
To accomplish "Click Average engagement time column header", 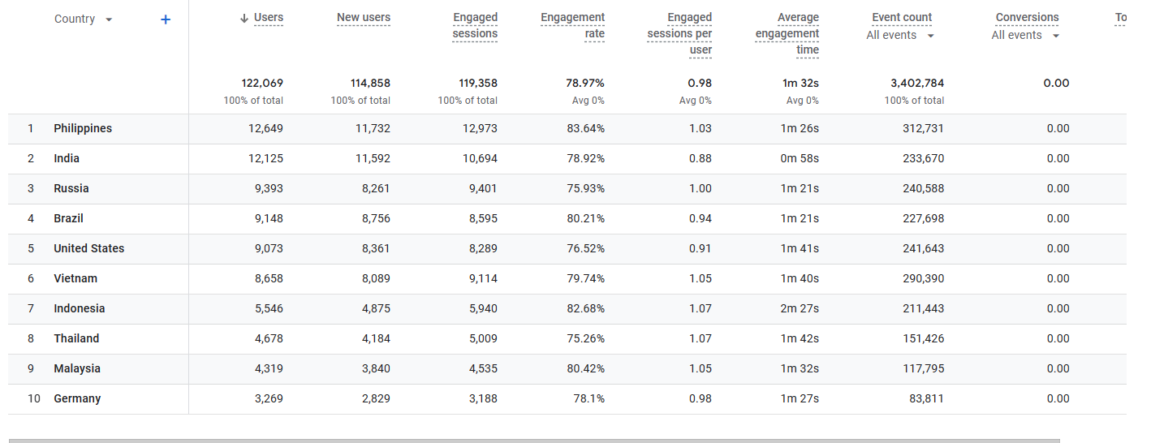I will (x=787, y=34).
